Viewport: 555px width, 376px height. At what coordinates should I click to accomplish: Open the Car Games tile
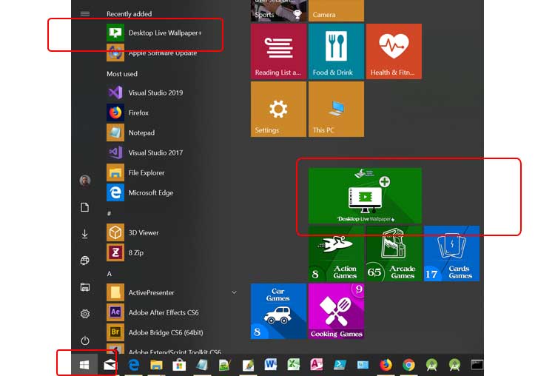pyautogui.click(x=278, y=311)
